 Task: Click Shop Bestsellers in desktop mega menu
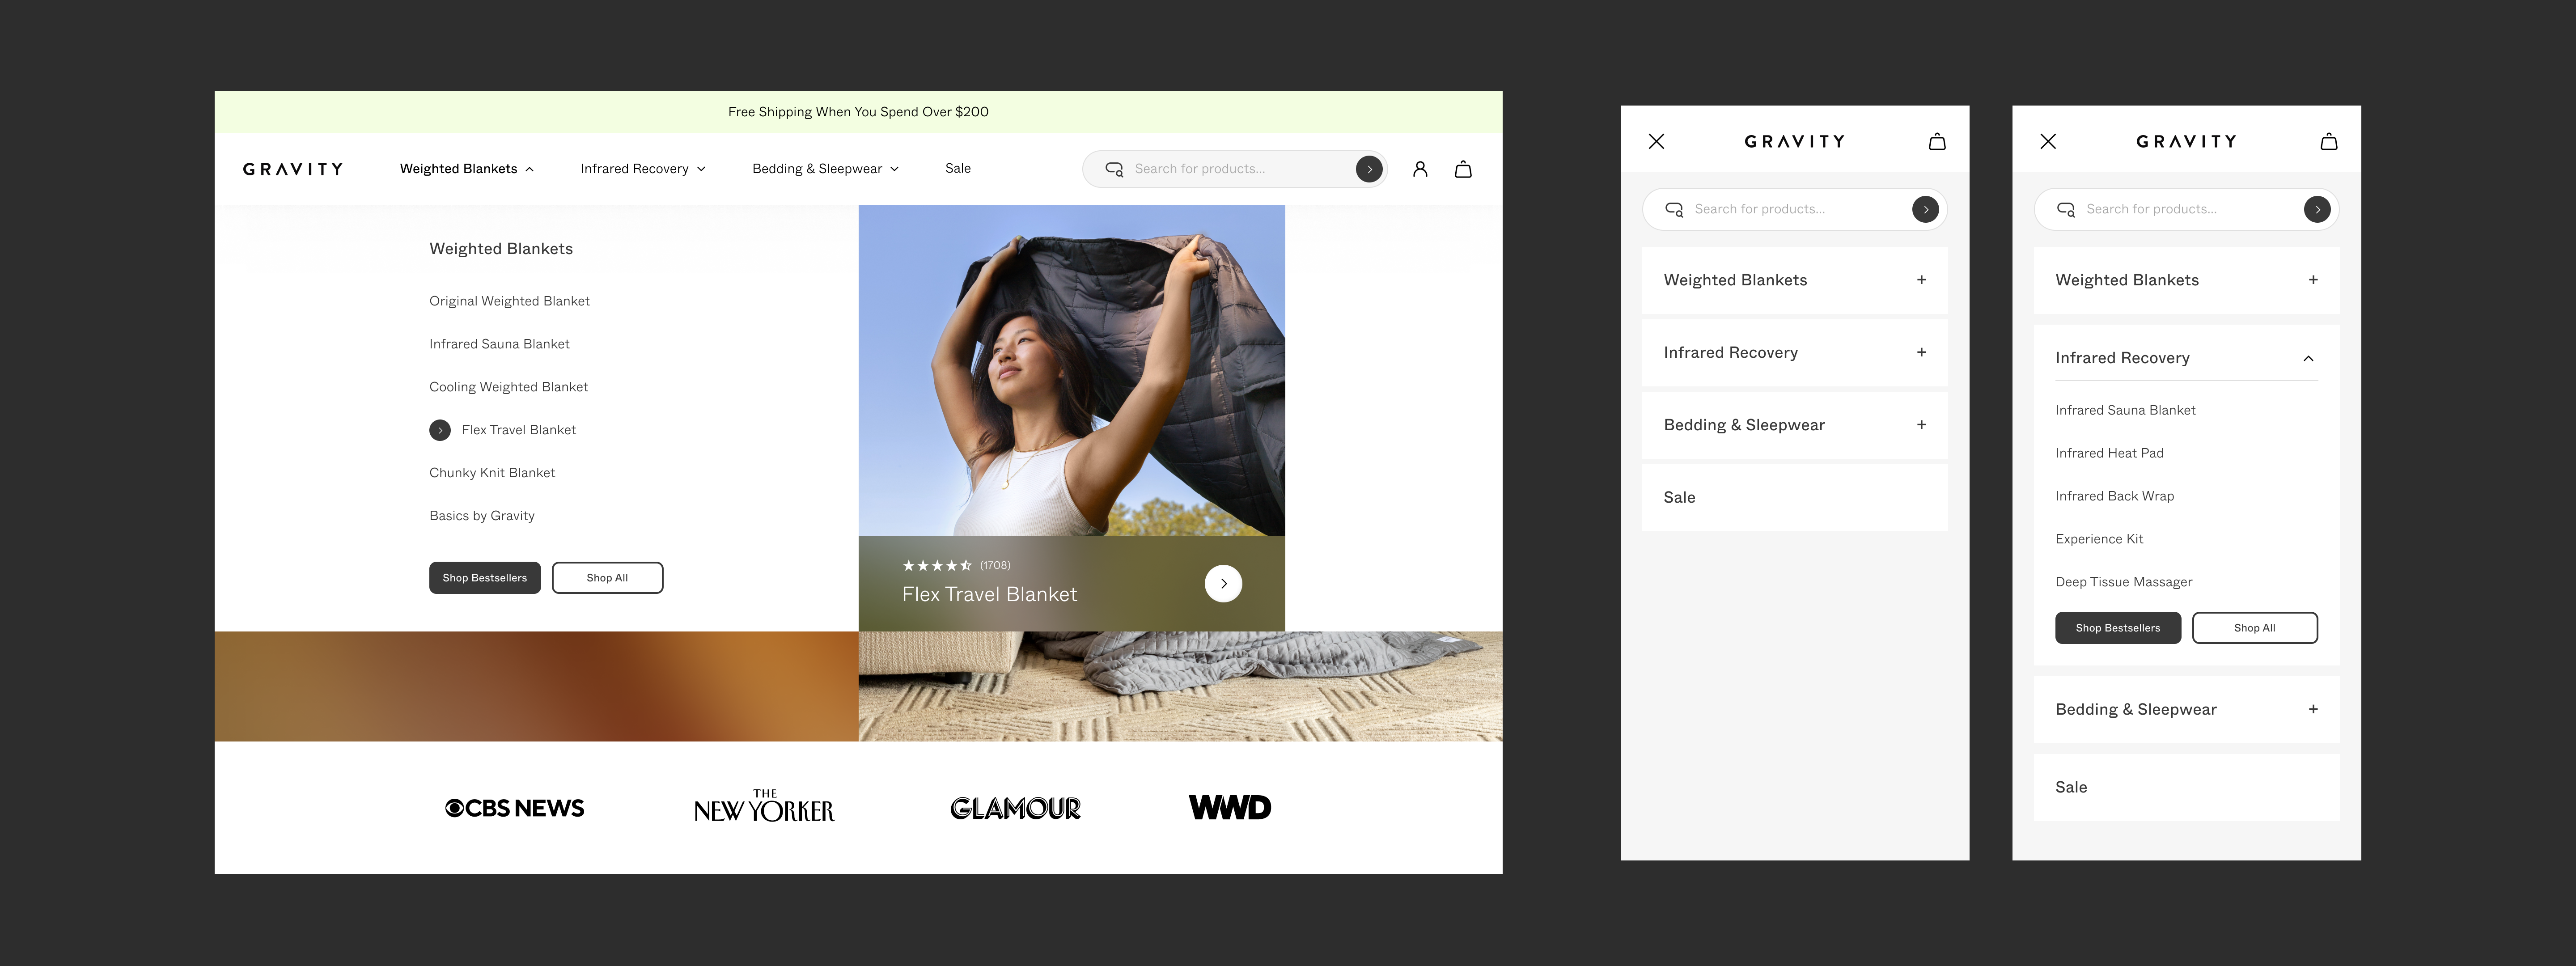coord(485,578)
